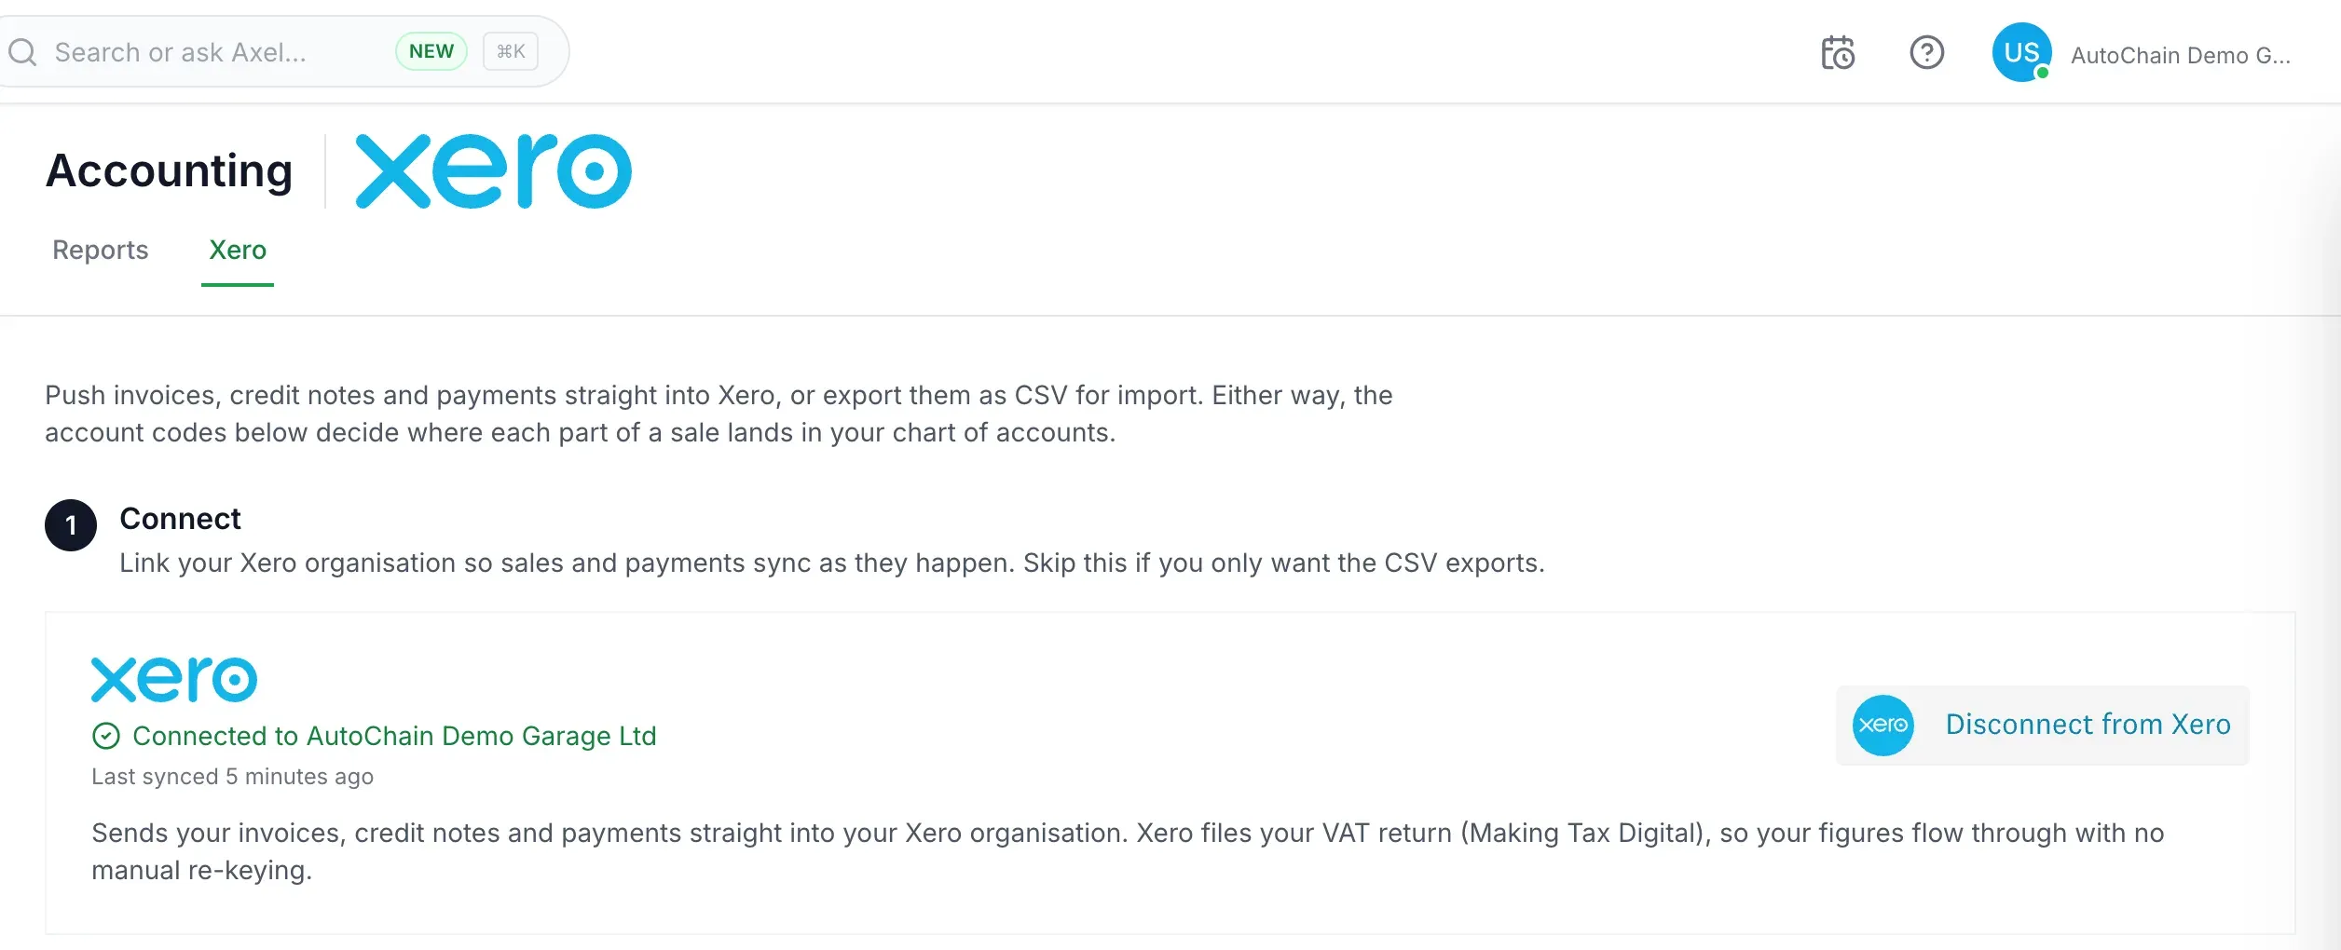Click the NEW badge in search bar
Image resolution: width=2341 pixels, height=950 pixels.
(431, 51)
